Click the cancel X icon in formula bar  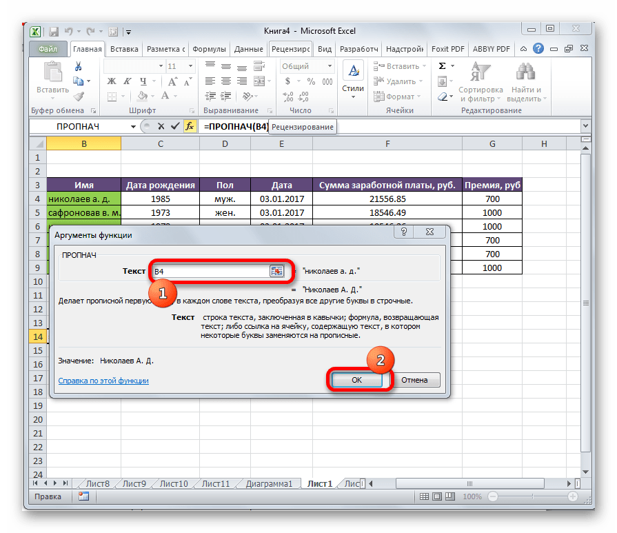(x=161, y=126)
